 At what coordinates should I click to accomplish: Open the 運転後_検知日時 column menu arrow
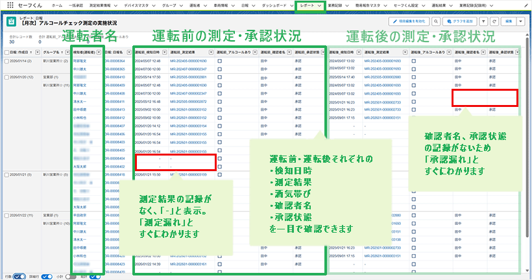(359, 52)
